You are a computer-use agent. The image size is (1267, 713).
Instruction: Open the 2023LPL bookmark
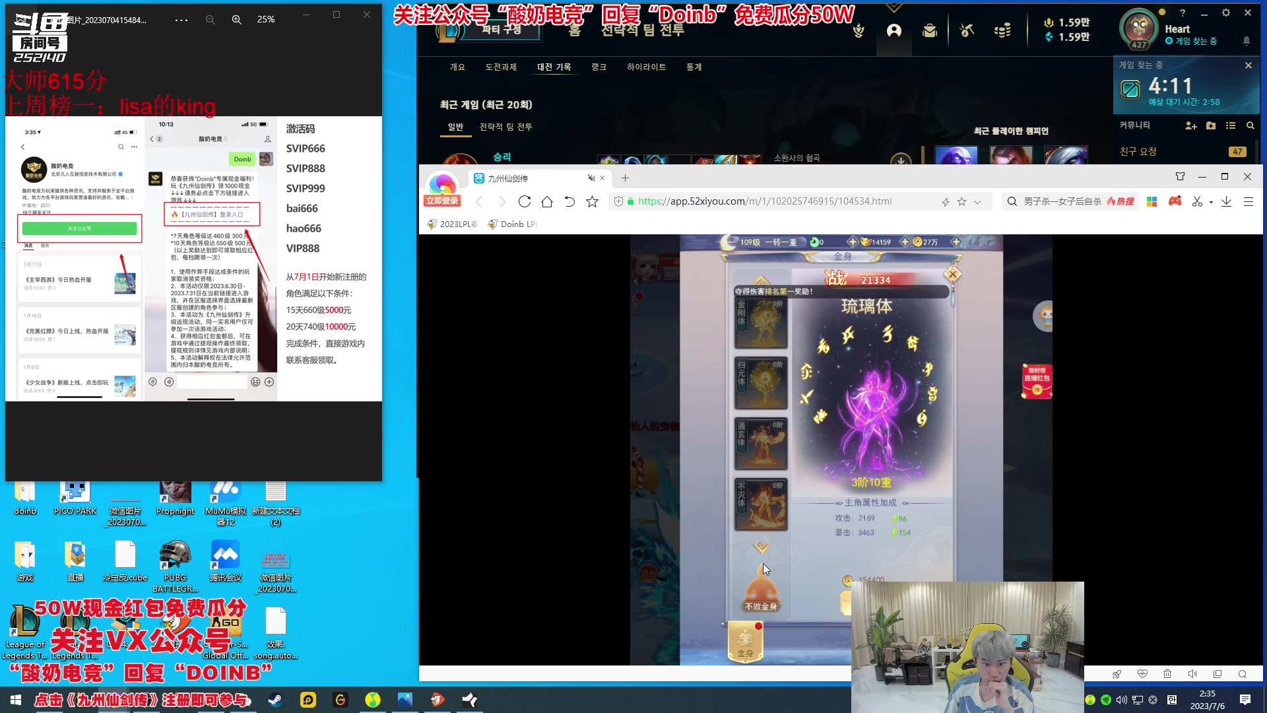point(453,224)
